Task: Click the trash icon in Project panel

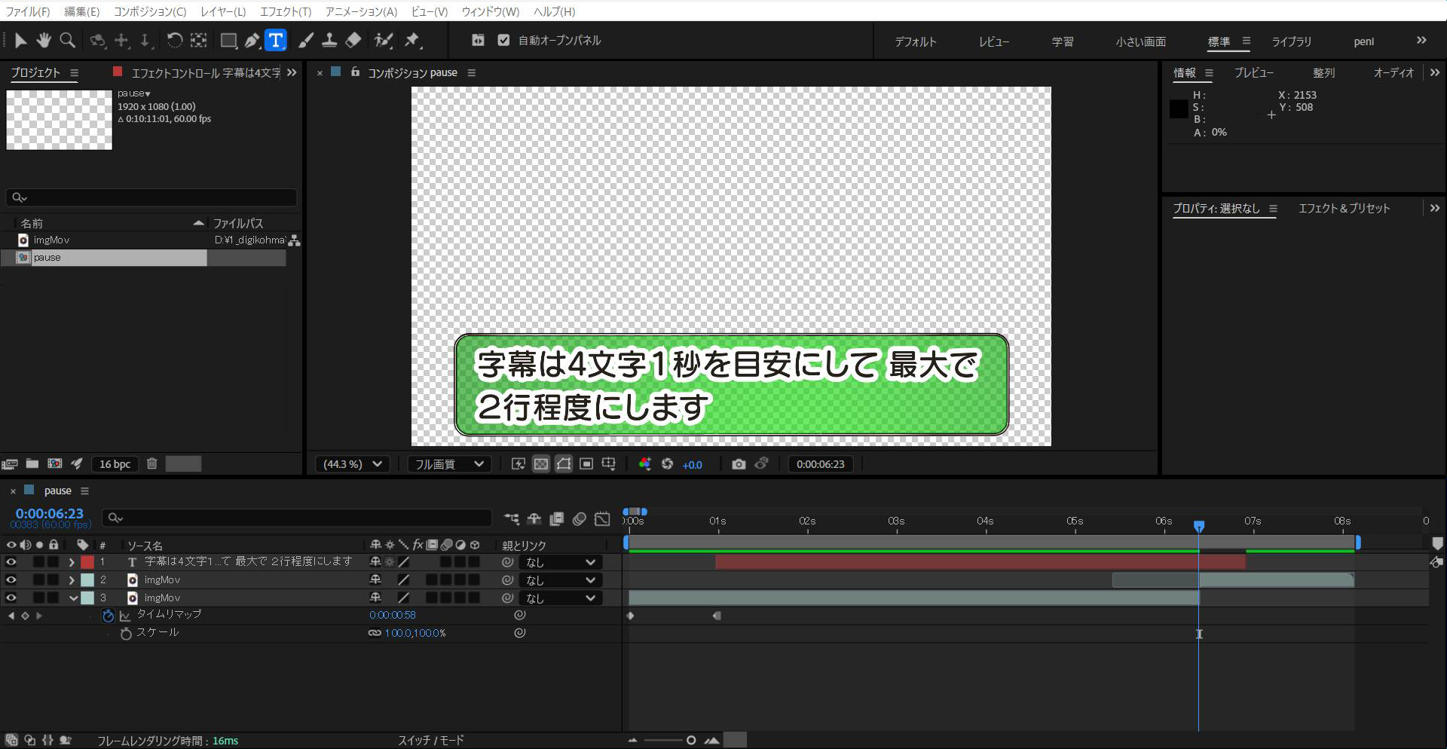Action: (151, 464)
